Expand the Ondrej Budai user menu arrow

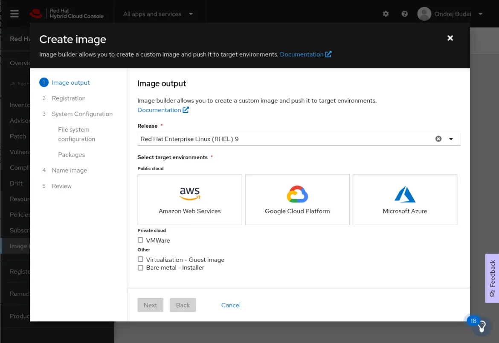click(481, 14)
